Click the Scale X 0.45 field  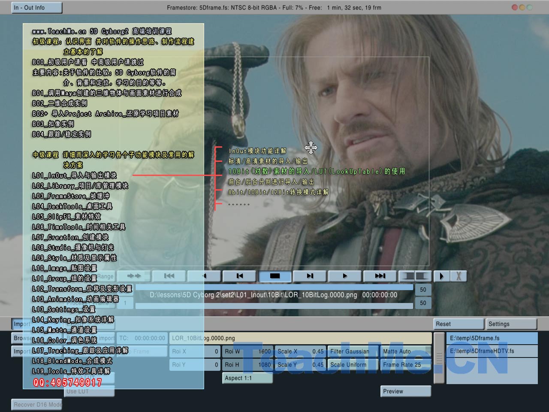pyautogui.click(x=300, y=351)
